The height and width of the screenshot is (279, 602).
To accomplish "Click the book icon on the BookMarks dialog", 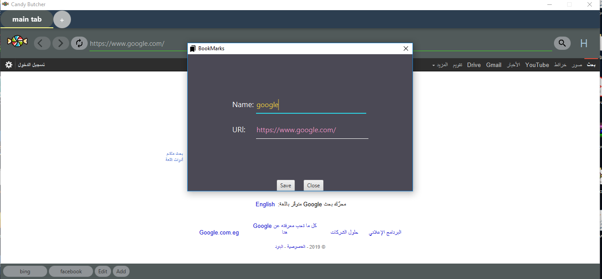I will coord(193,48).
